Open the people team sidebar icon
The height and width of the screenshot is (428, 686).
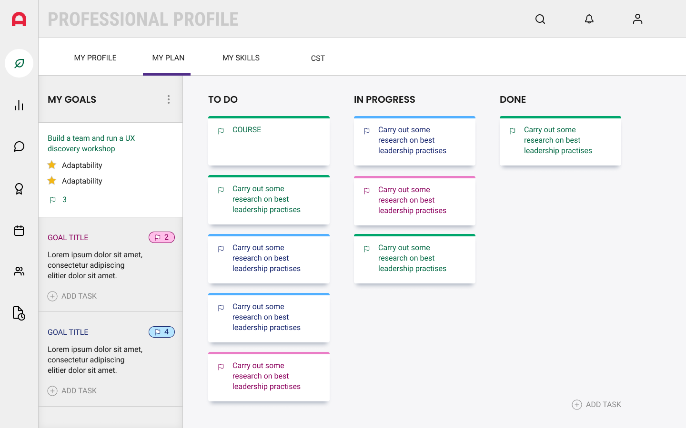click(x=19, y=272)
